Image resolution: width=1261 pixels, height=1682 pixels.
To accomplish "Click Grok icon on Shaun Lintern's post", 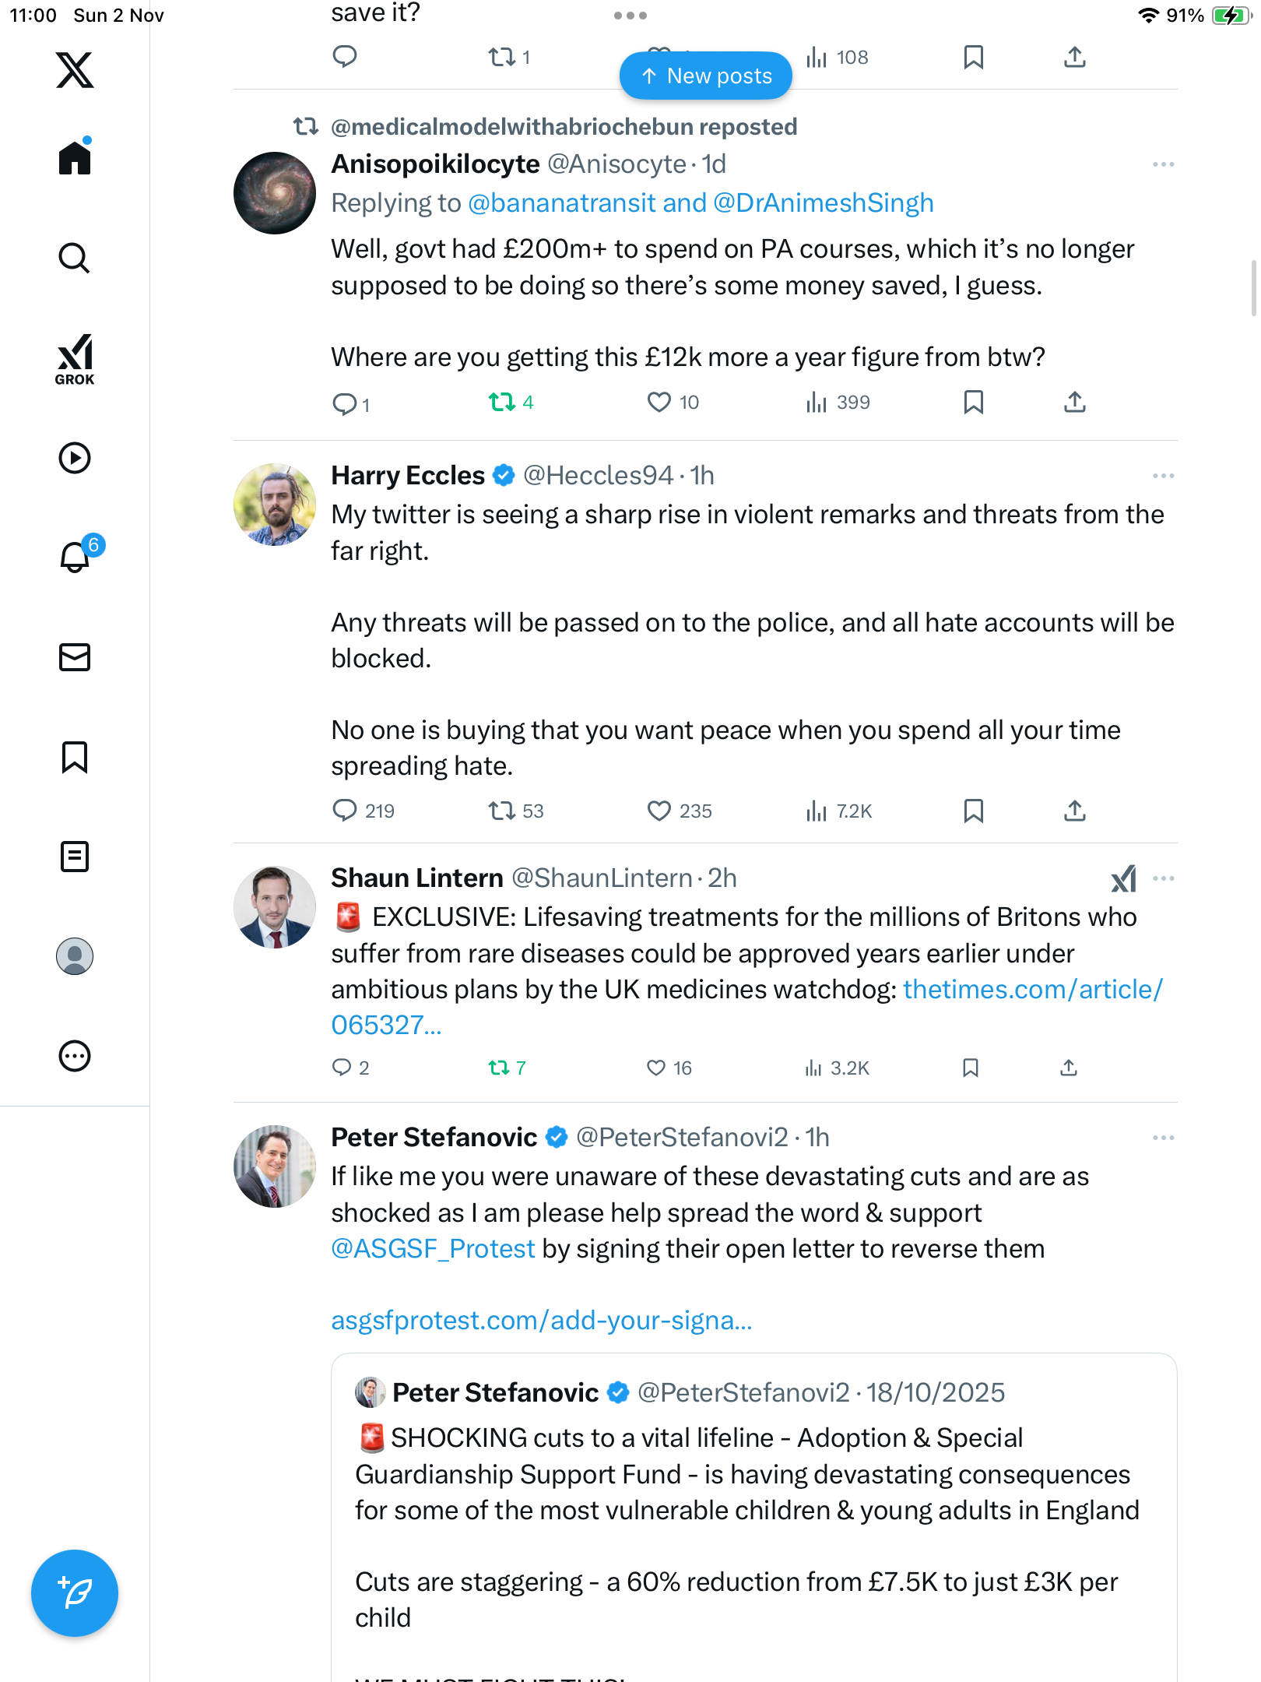I will coord(1124,879).
